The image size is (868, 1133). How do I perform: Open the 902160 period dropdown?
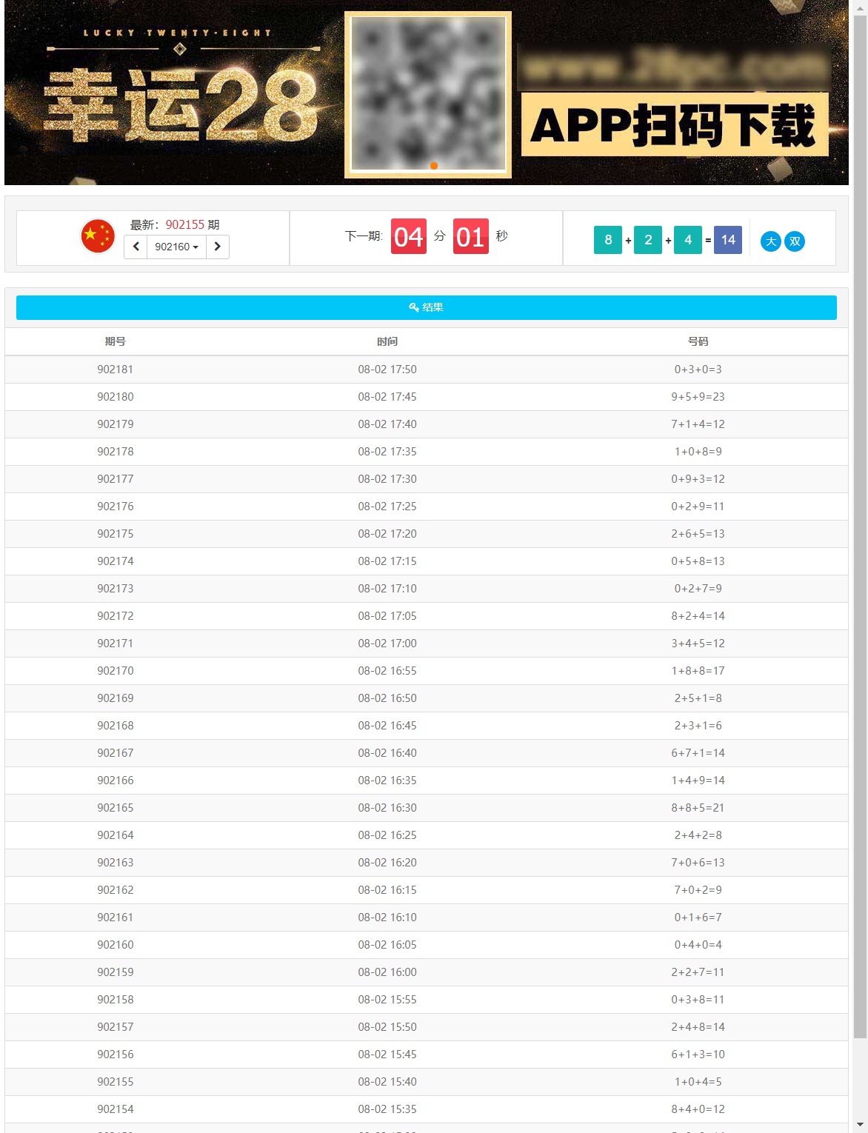coord(176,247)
